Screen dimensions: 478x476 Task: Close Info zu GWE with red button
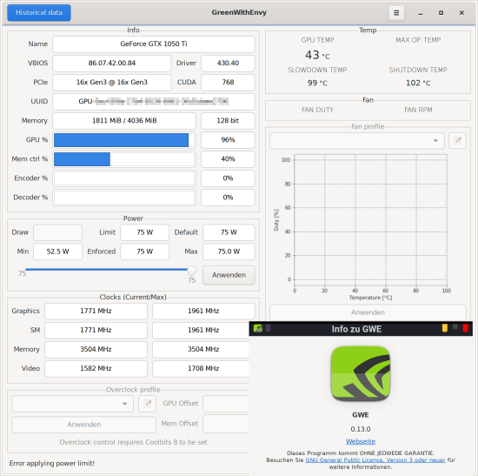(466, 328)
